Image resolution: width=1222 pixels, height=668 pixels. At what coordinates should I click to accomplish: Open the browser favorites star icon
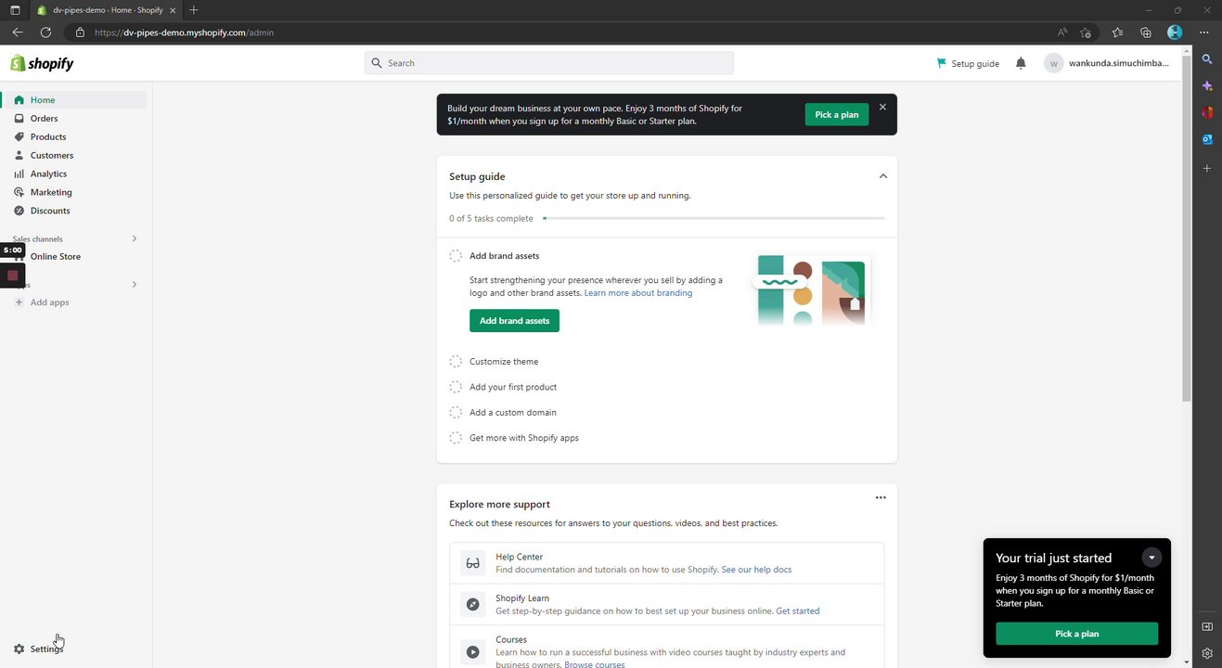coord(1117,32)
